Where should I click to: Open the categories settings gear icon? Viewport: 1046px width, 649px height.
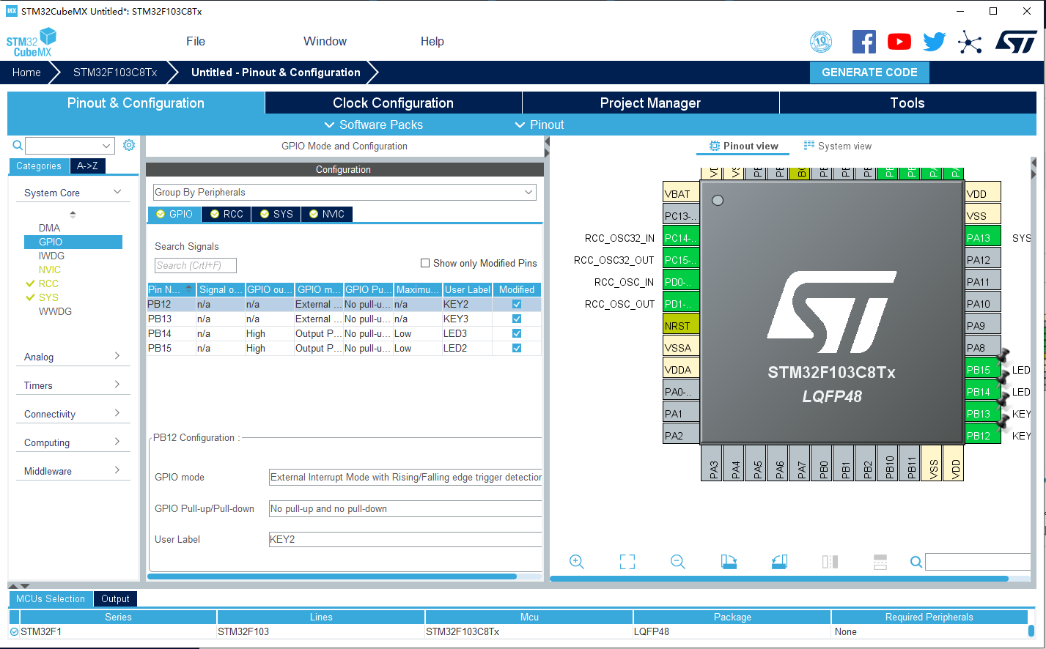coord(129,145)
